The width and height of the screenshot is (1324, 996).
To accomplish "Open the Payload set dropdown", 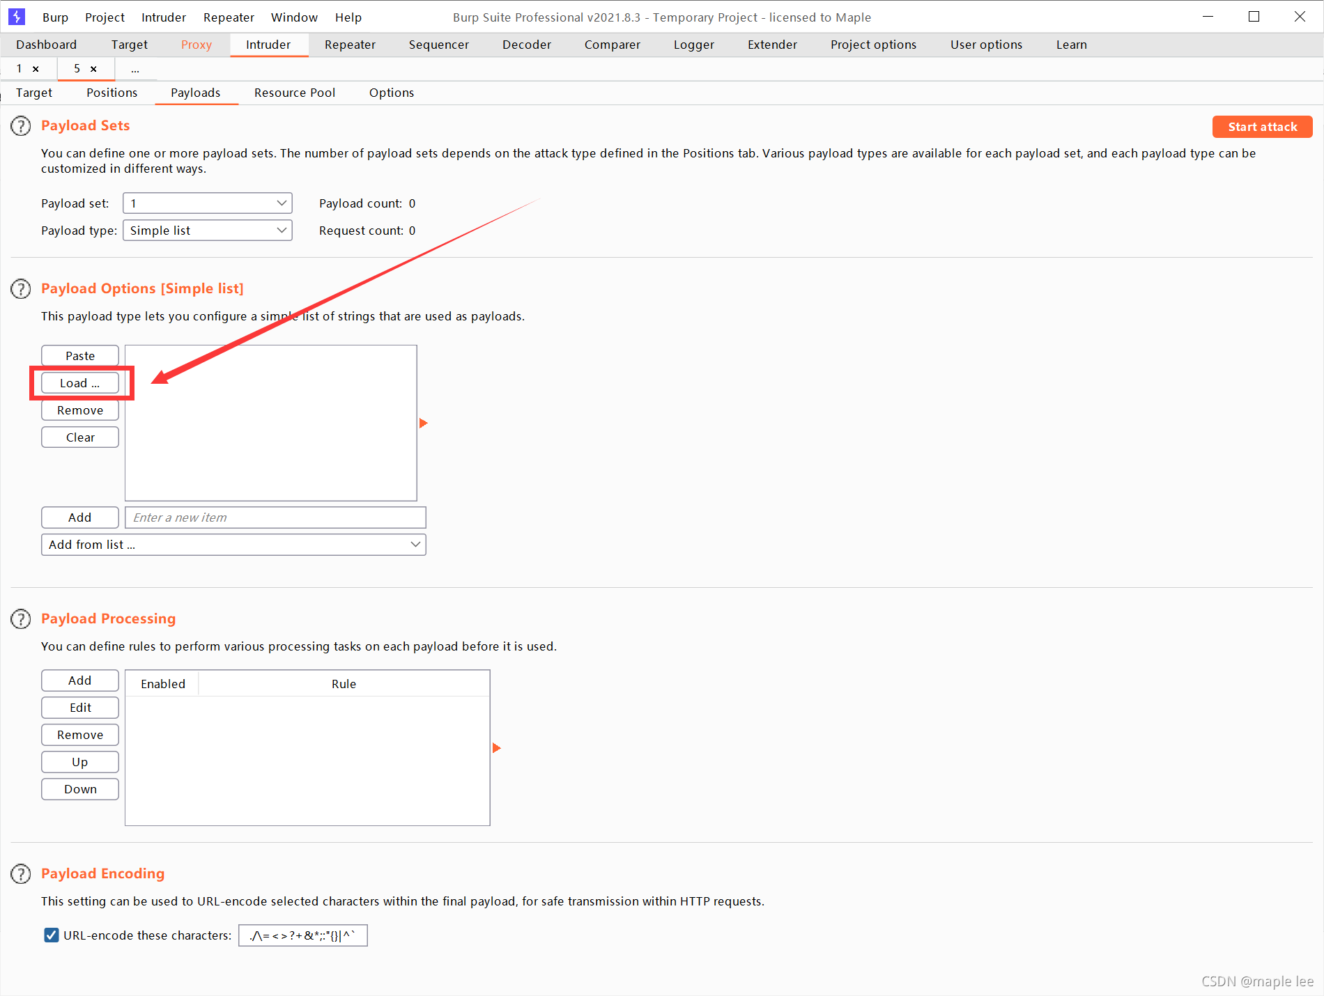I will (208, 203).
